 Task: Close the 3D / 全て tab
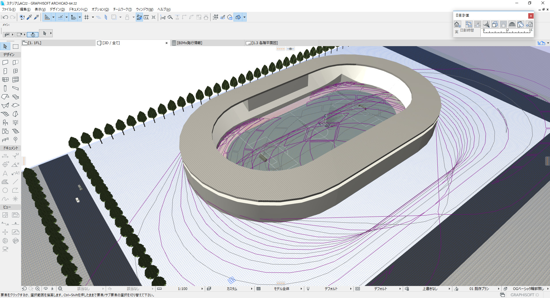(x=166, y=43)
